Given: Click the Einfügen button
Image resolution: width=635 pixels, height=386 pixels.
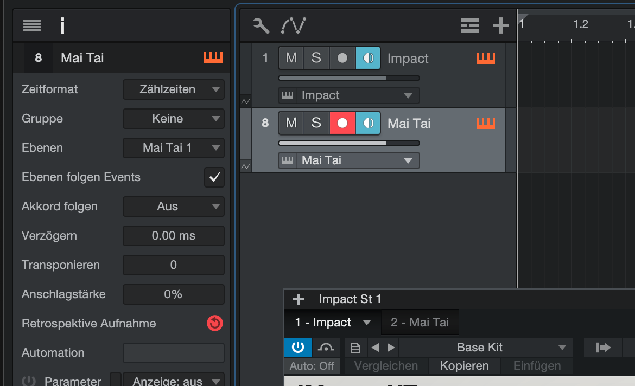Looking at the screenshot, I should pyautogui.click(x=537, y=366).
